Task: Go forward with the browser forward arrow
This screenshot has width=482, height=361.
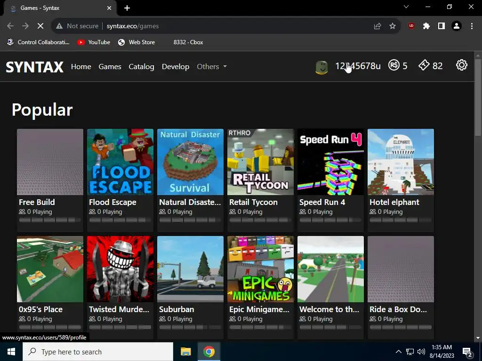Action: coord(25,26)
